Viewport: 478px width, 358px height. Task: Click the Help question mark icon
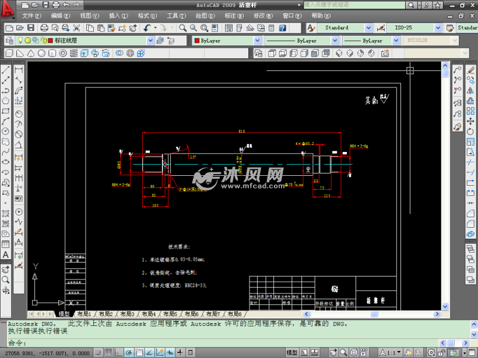tap(282, 27)
